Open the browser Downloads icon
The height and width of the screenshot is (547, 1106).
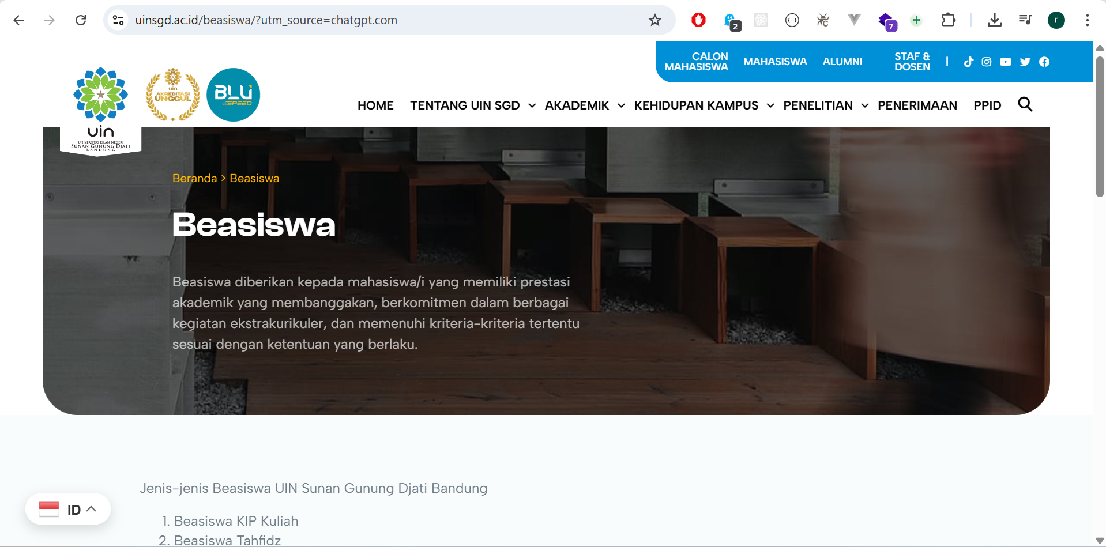[x=994, y=20]
